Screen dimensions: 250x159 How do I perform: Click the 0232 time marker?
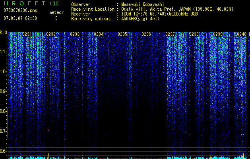pyautogui.click(x=51, y=34)
